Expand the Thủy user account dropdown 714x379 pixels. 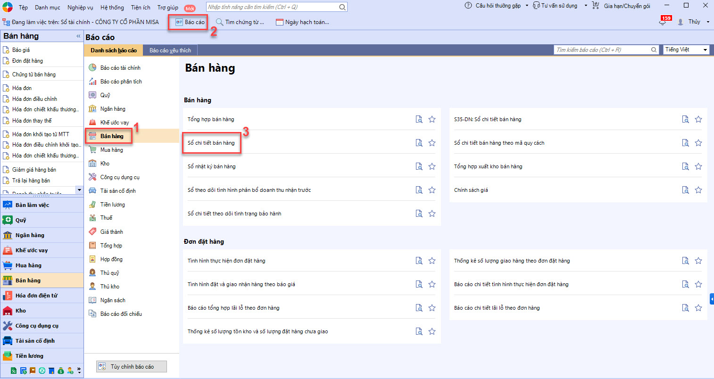[708, 22]
